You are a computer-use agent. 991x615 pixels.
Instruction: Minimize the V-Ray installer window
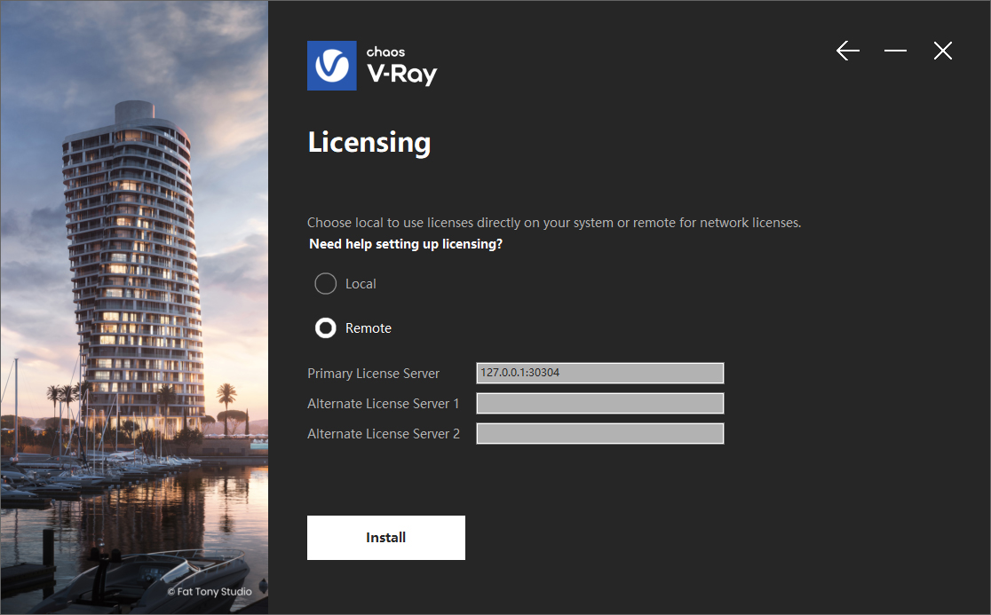click(x=895, y=51)
